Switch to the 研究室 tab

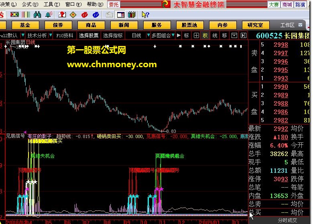(255, 25)
